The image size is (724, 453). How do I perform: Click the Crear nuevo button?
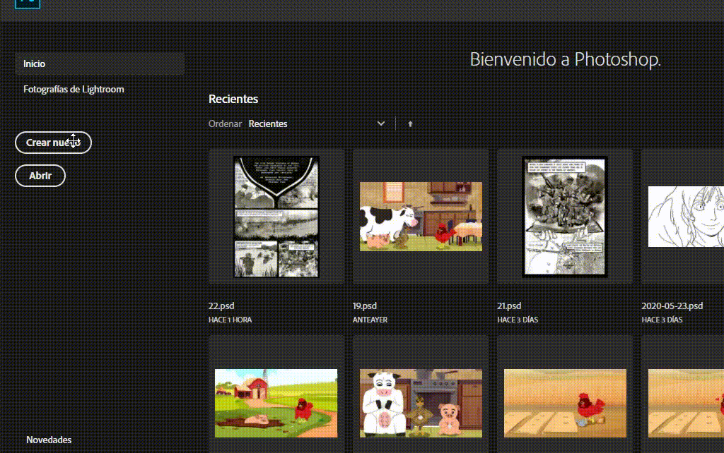53,143
